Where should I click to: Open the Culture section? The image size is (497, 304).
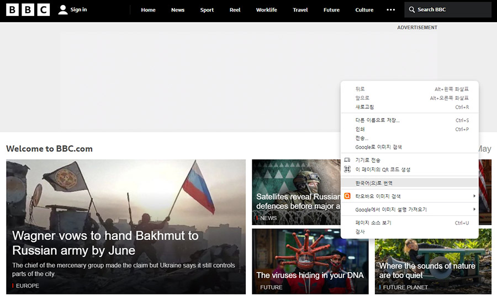[x=364, y=10]
